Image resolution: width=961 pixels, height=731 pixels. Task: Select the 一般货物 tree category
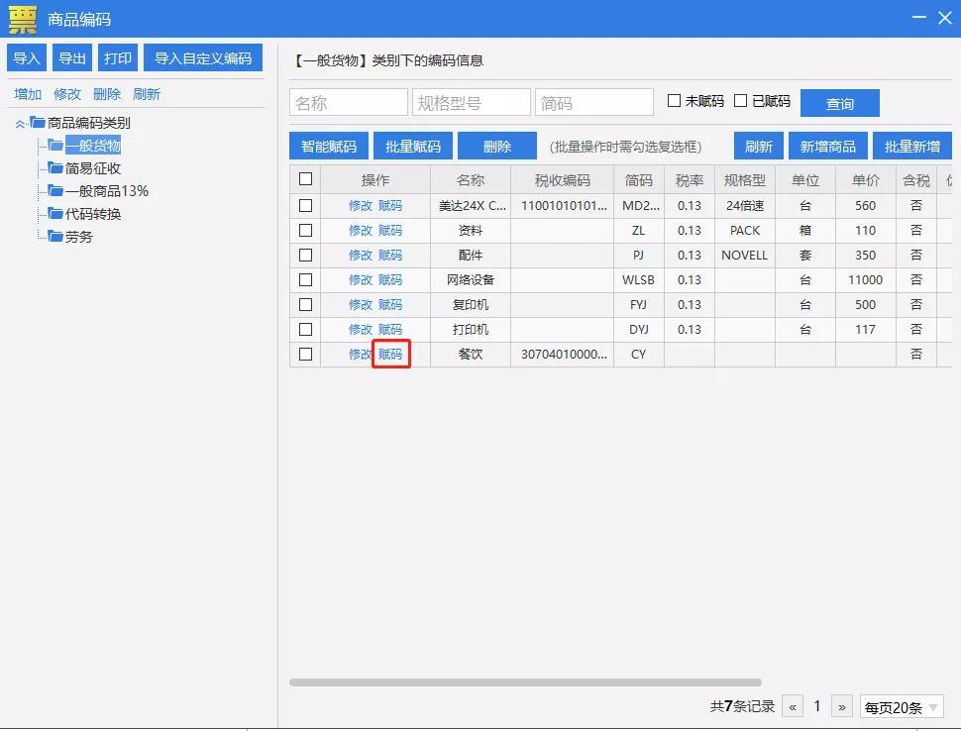pos(93,146)
